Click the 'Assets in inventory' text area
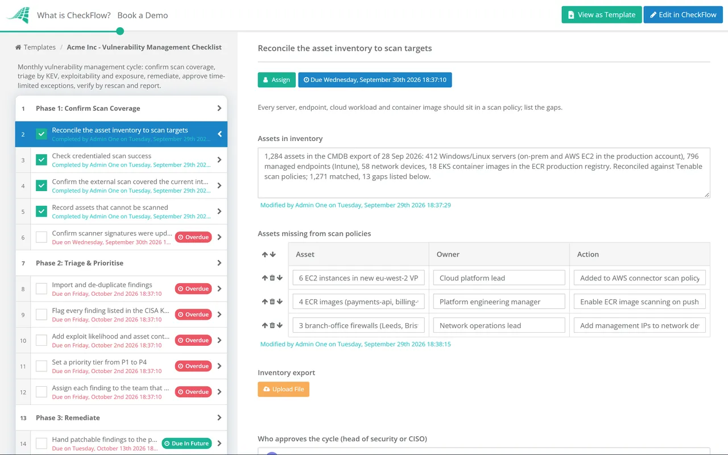Screen dimensions: 728x455 pos(483,173)
